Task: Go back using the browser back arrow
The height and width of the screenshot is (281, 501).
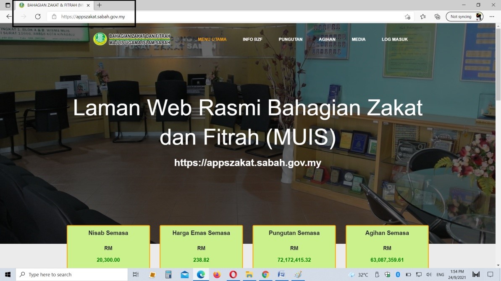Action: click(x=9, y=17)
